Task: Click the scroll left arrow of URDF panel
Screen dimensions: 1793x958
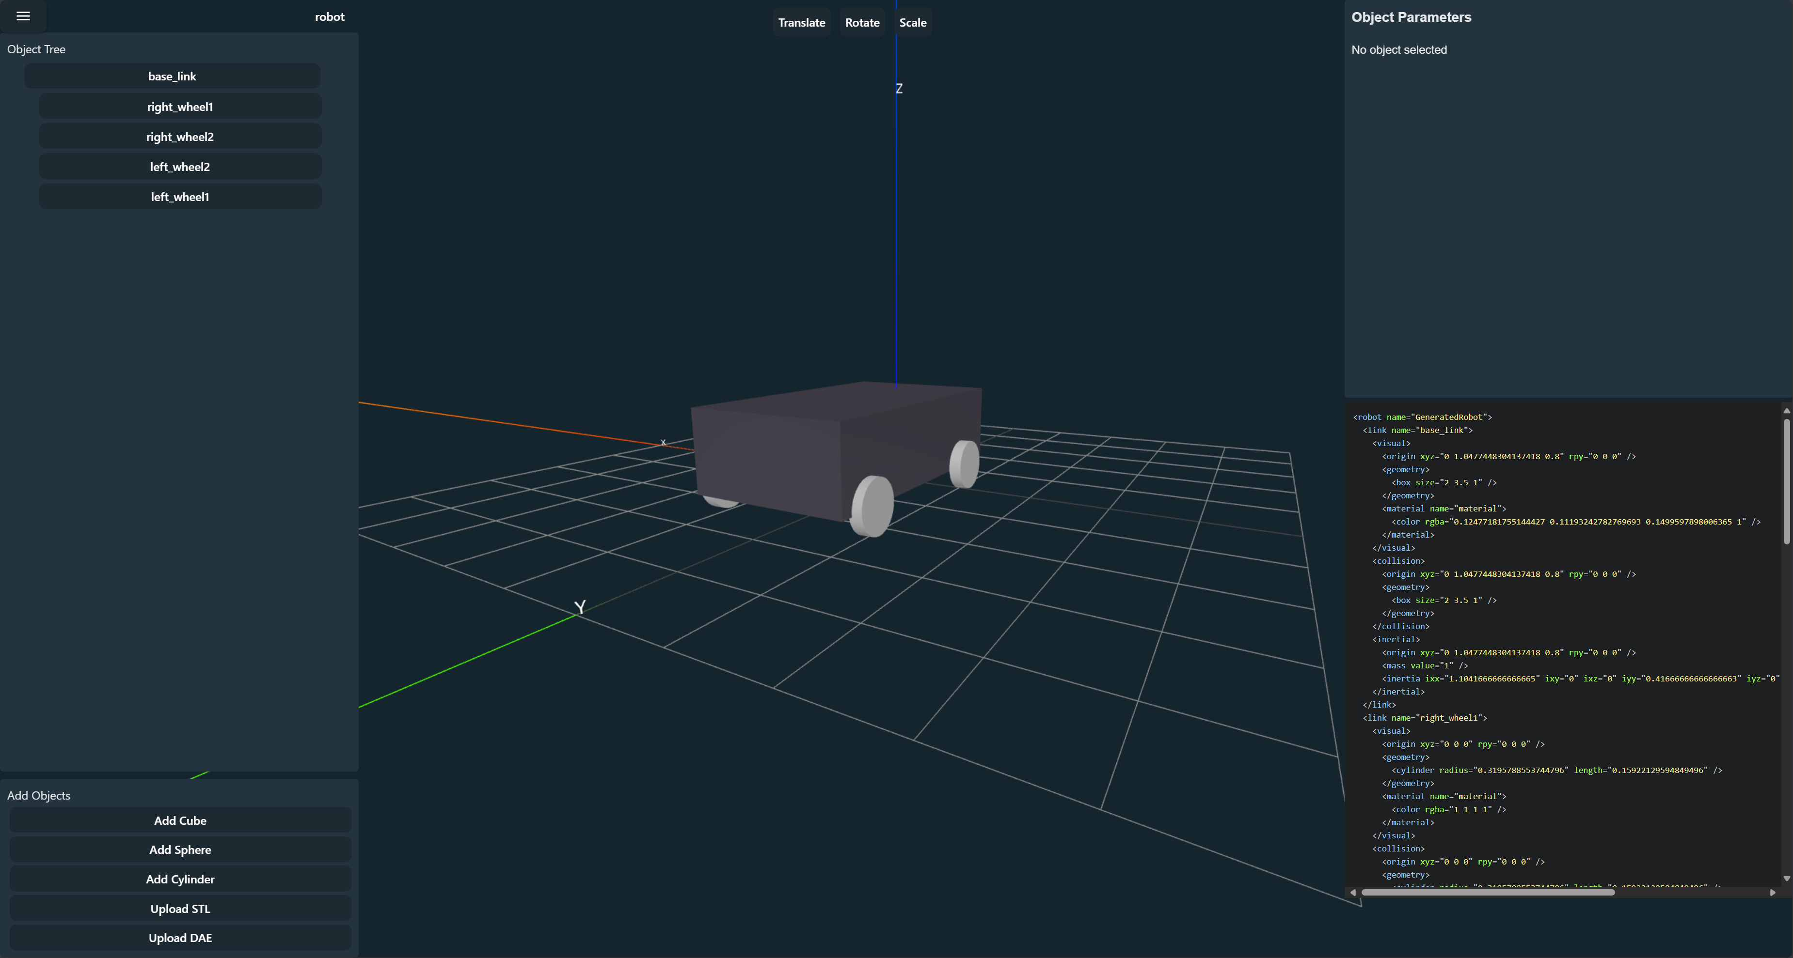Action: (1353, 893)
